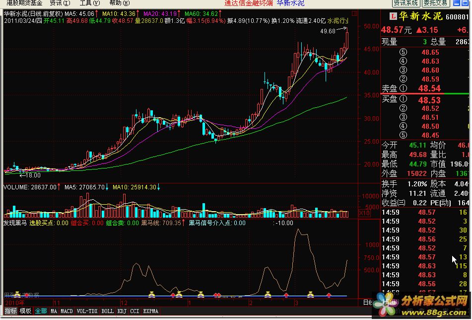
Task: Click the X10 multiplier box on the volume axis
Action: click(365, 213)
